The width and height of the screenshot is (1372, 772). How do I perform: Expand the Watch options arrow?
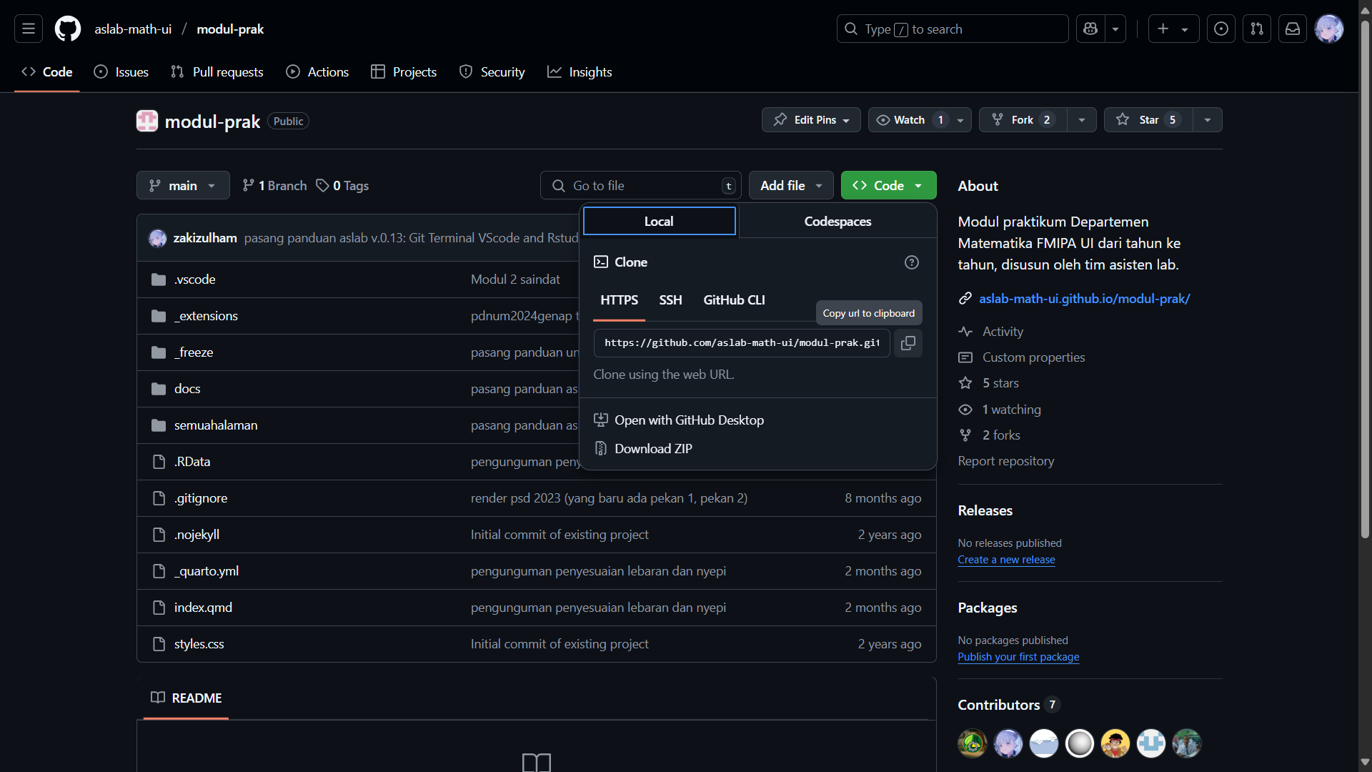click(x=960, y=119)
